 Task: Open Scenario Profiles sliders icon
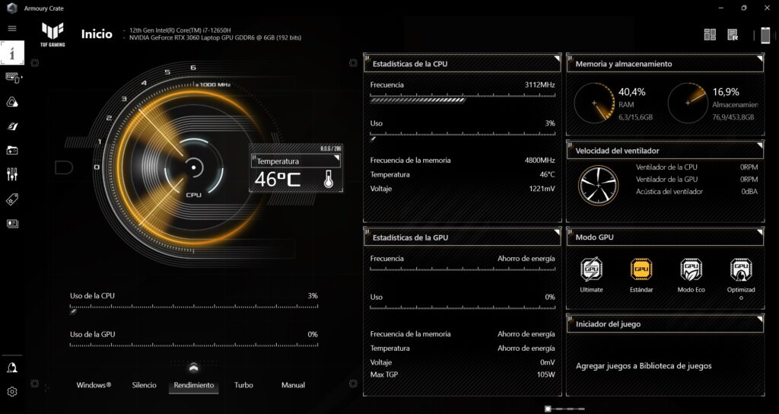12,174
